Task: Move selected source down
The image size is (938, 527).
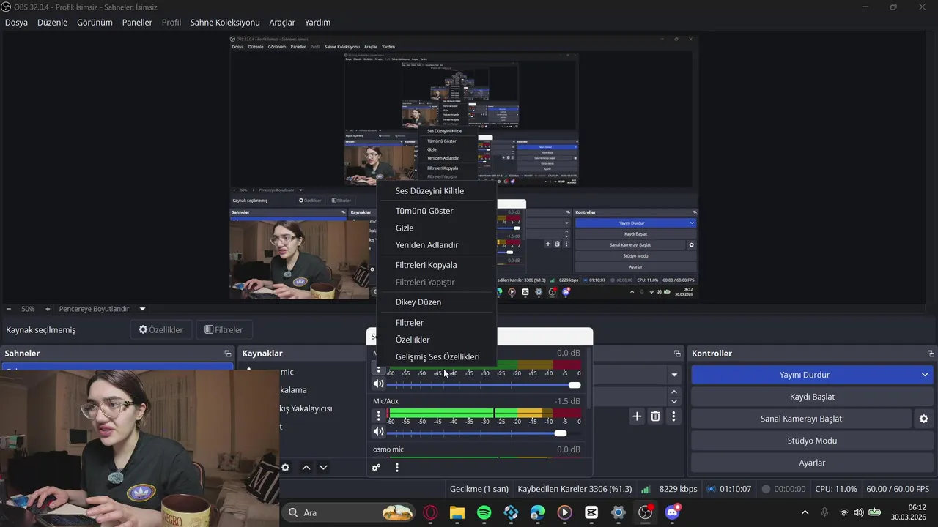Action: (323, 468)
